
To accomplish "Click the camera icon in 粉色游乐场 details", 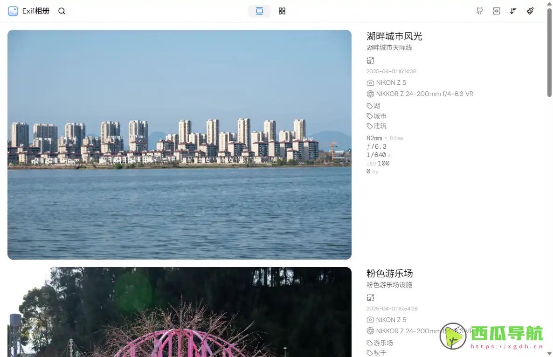I will tap(370, 320).
